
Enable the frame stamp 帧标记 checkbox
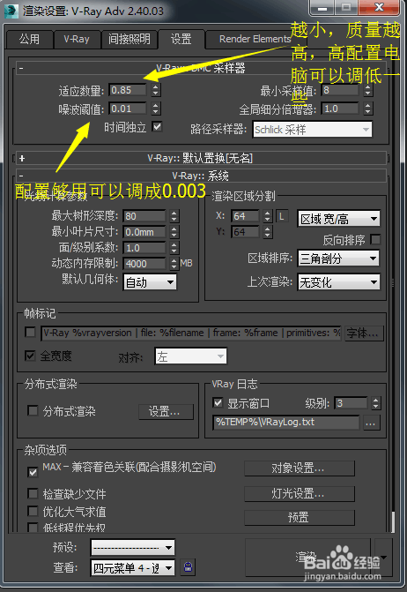tap(30, 333)
